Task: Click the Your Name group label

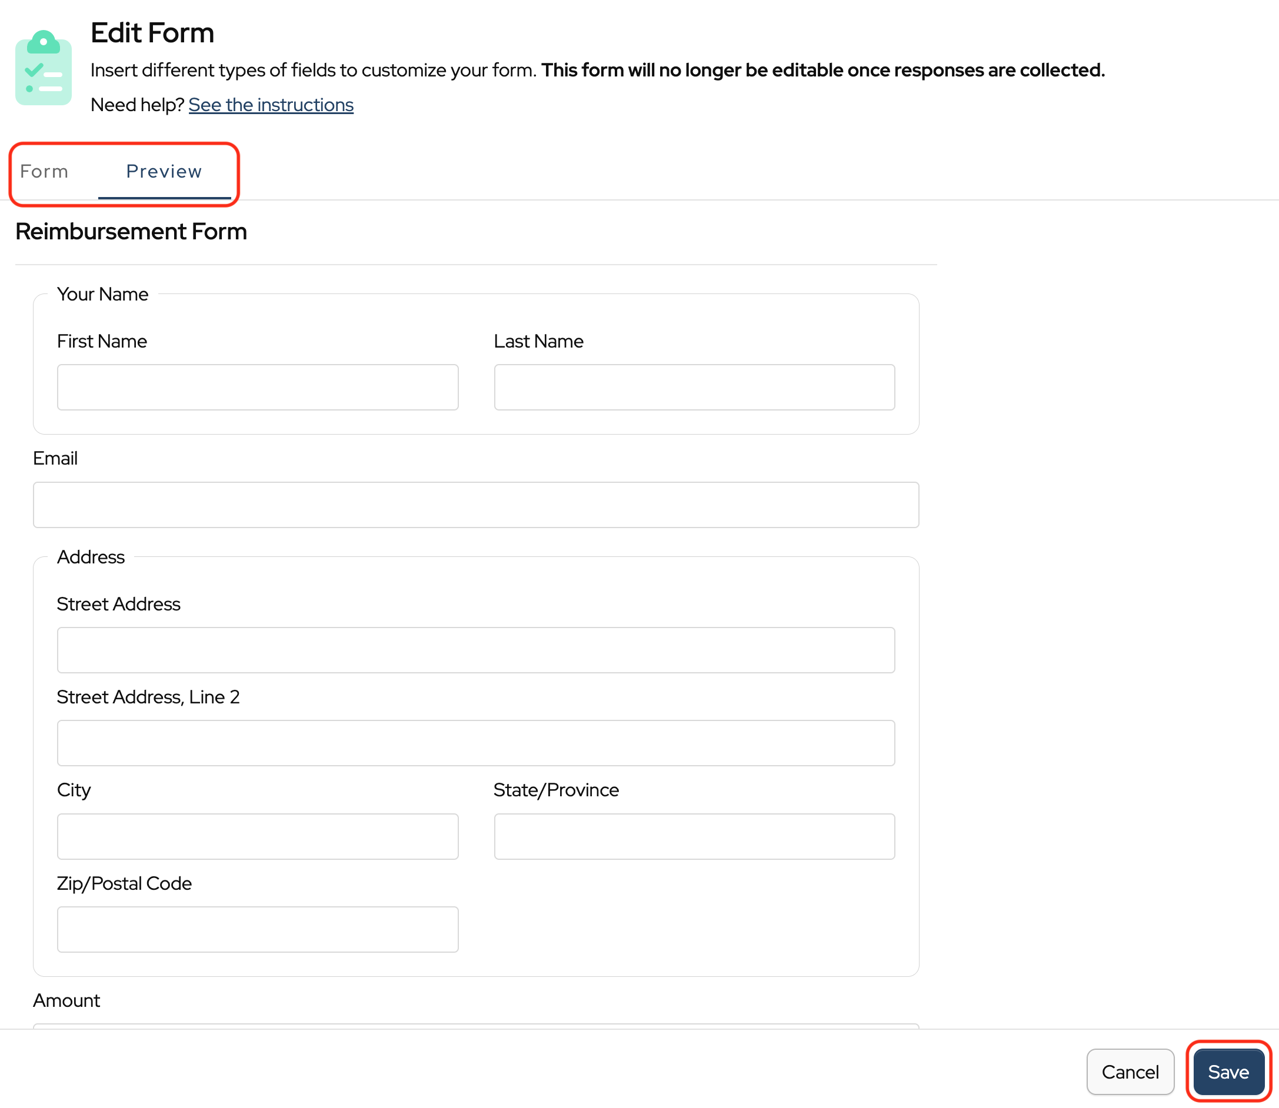Action: [103, 294]
